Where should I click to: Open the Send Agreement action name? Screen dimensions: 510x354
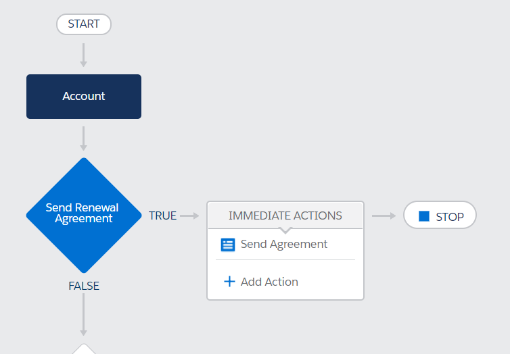click(x=283, y=245)
